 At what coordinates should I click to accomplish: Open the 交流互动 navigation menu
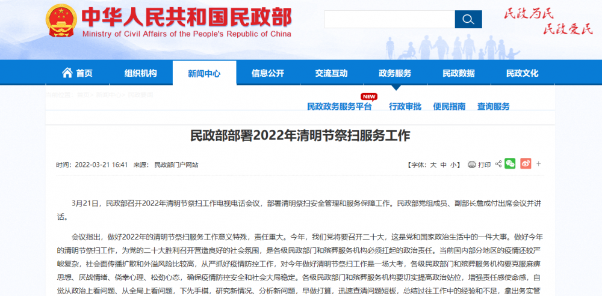tap(331, 73)
